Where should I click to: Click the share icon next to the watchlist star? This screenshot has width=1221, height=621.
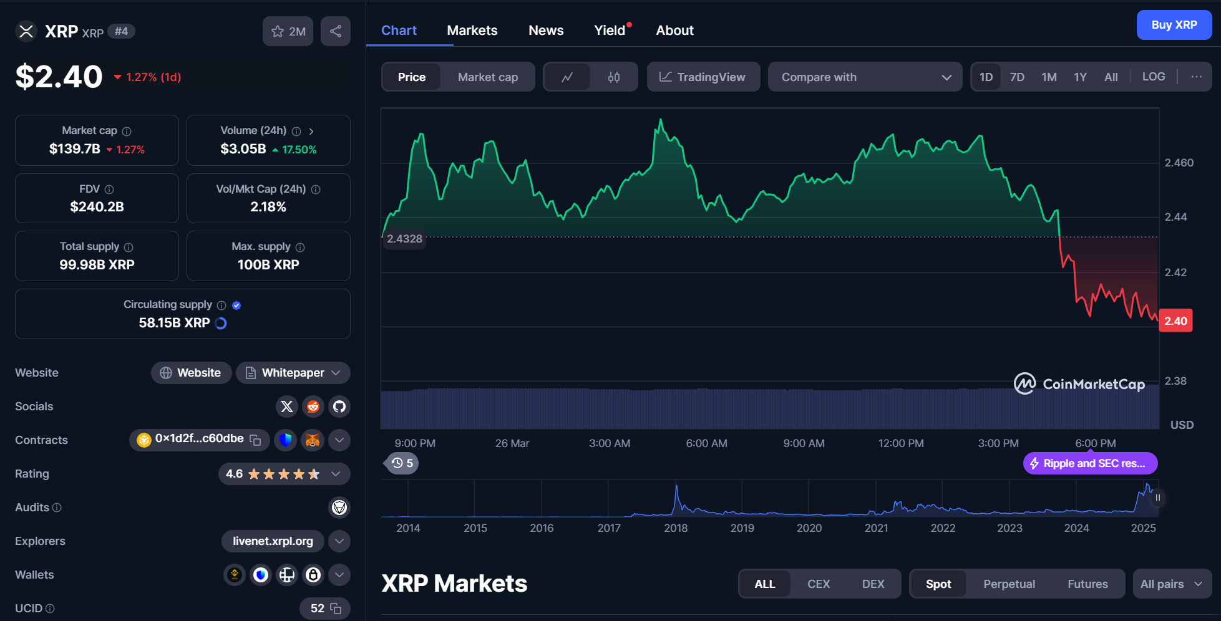click(335, 31)
